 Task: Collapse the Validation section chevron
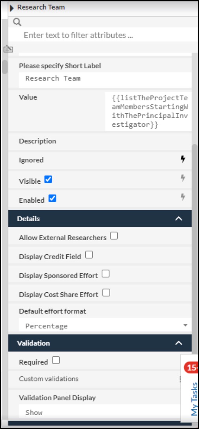pyautogui.click(x=178, y=343)
